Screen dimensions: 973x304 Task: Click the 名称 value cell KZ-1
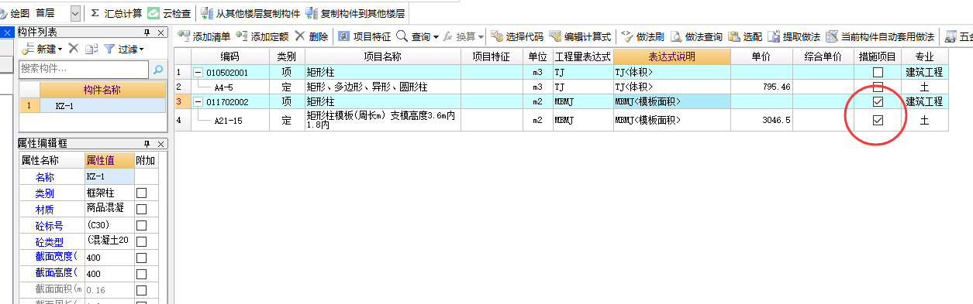click(x=109, y=176)
